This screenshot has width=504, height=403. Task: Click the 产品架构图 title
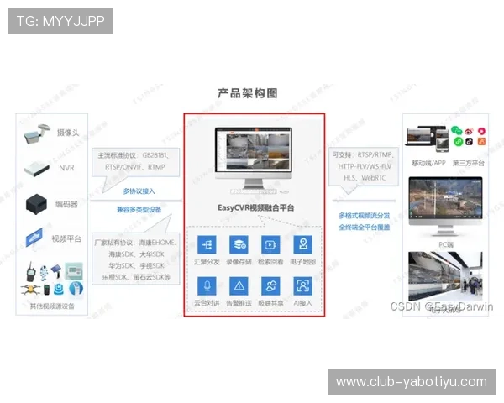[x=248, y=93]
